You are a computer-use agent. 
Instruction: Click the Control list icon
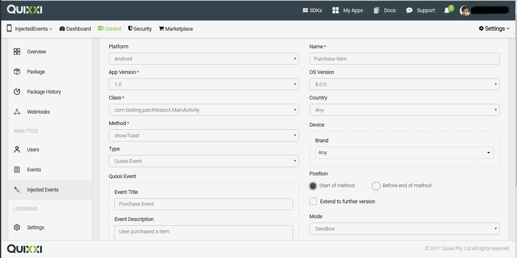click(101, 29)
